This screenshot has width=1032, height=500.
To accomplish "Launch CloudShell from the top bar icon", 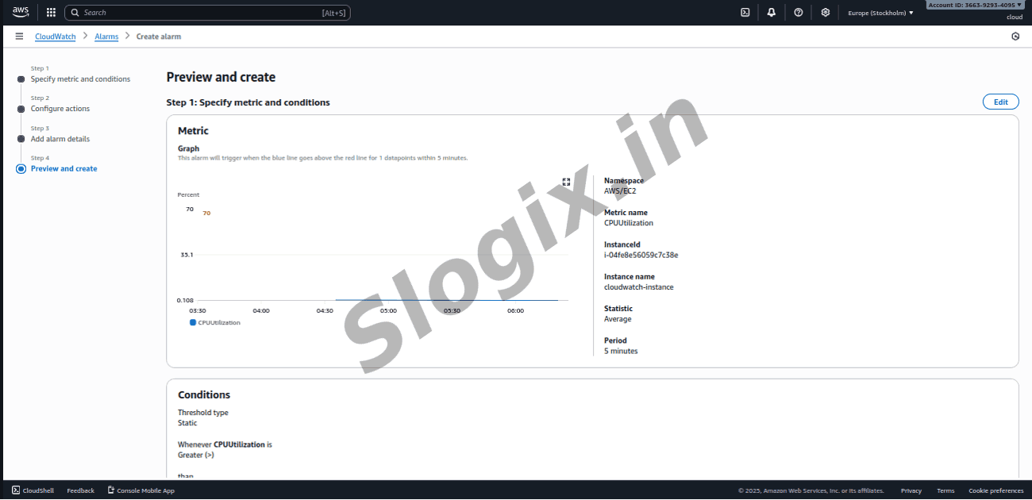I will click(745, 13).
